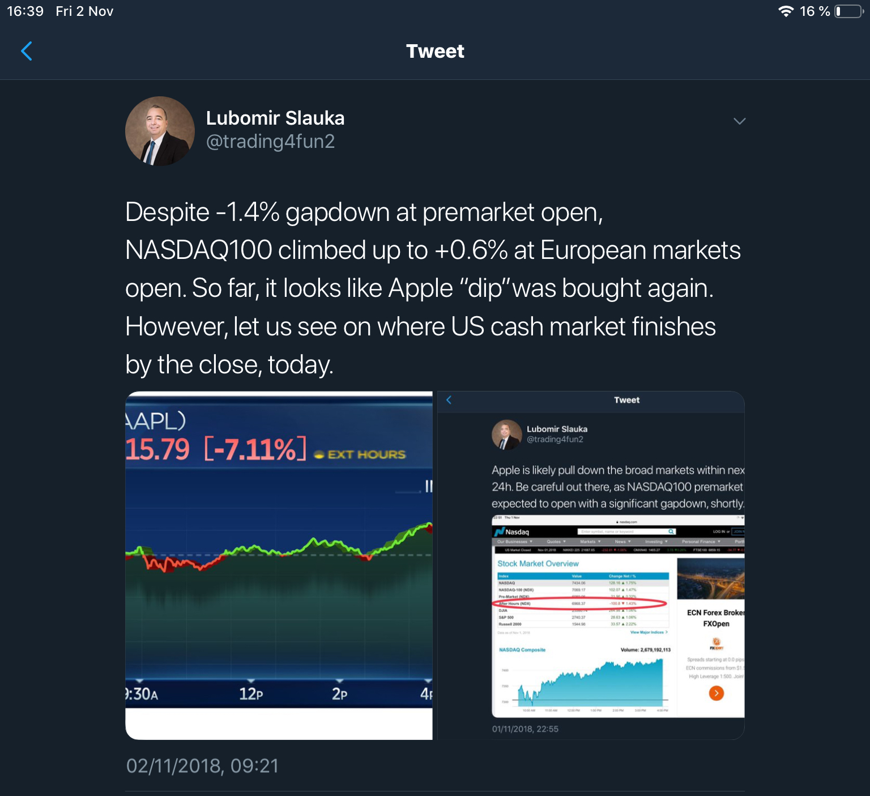Tap the status bar clock 16:39

pyautogui.click(x=25, y=11)
